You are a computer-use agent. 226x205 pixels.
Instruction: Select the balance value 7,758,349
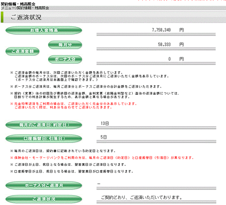pyautogui.click(x=161, y=30)
